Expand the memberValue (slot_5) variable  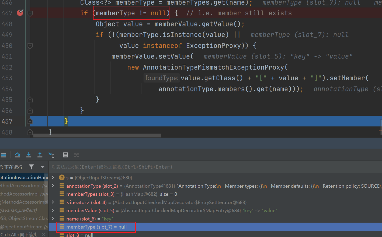[53, 210]
